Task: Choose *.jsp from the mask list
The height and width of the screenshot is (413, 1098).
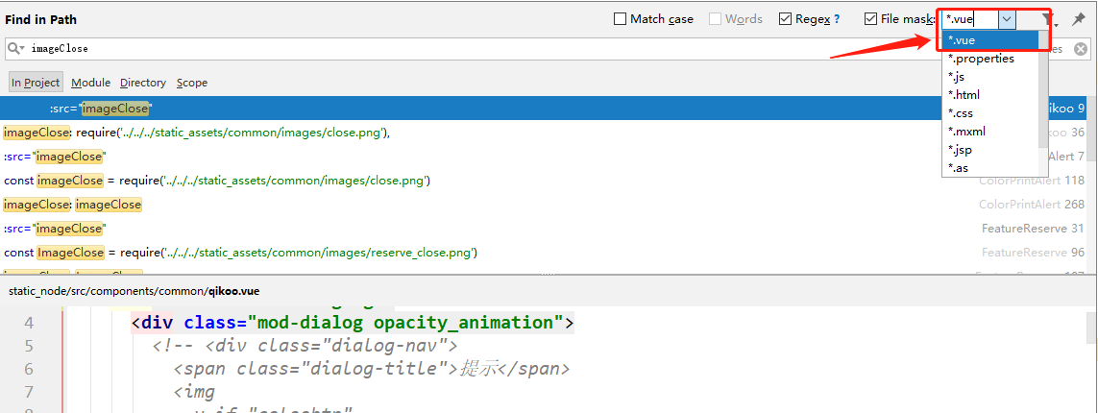Action: tap(990, 150)
